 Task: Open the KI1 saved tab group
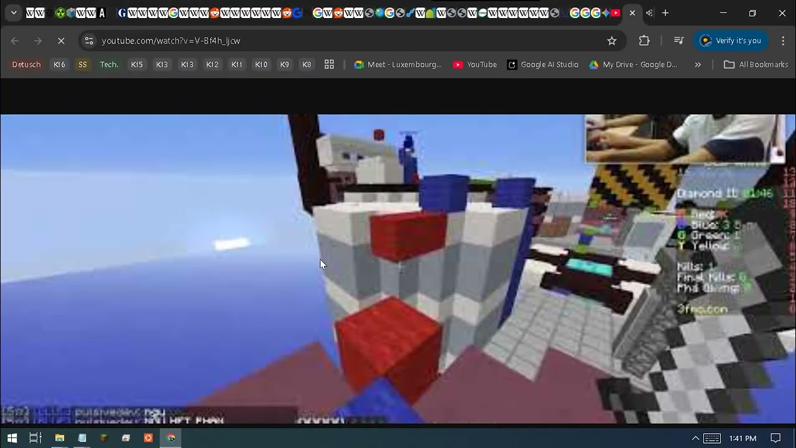click(x=237, y=65)
